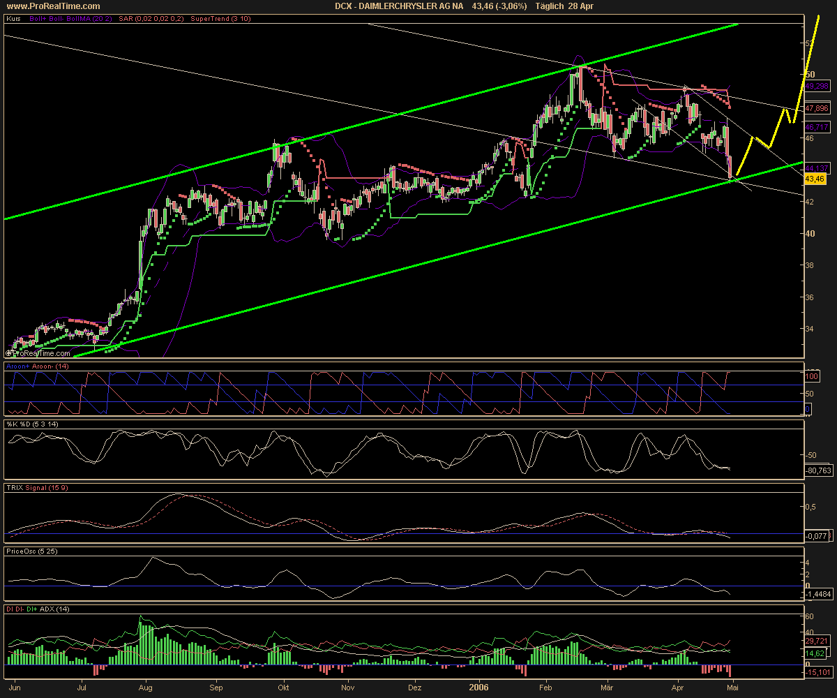This screenshot has height=698, width=837.
Task: Click the '0,5' level on the TRIX axis
Action: [x=811, y=507]
